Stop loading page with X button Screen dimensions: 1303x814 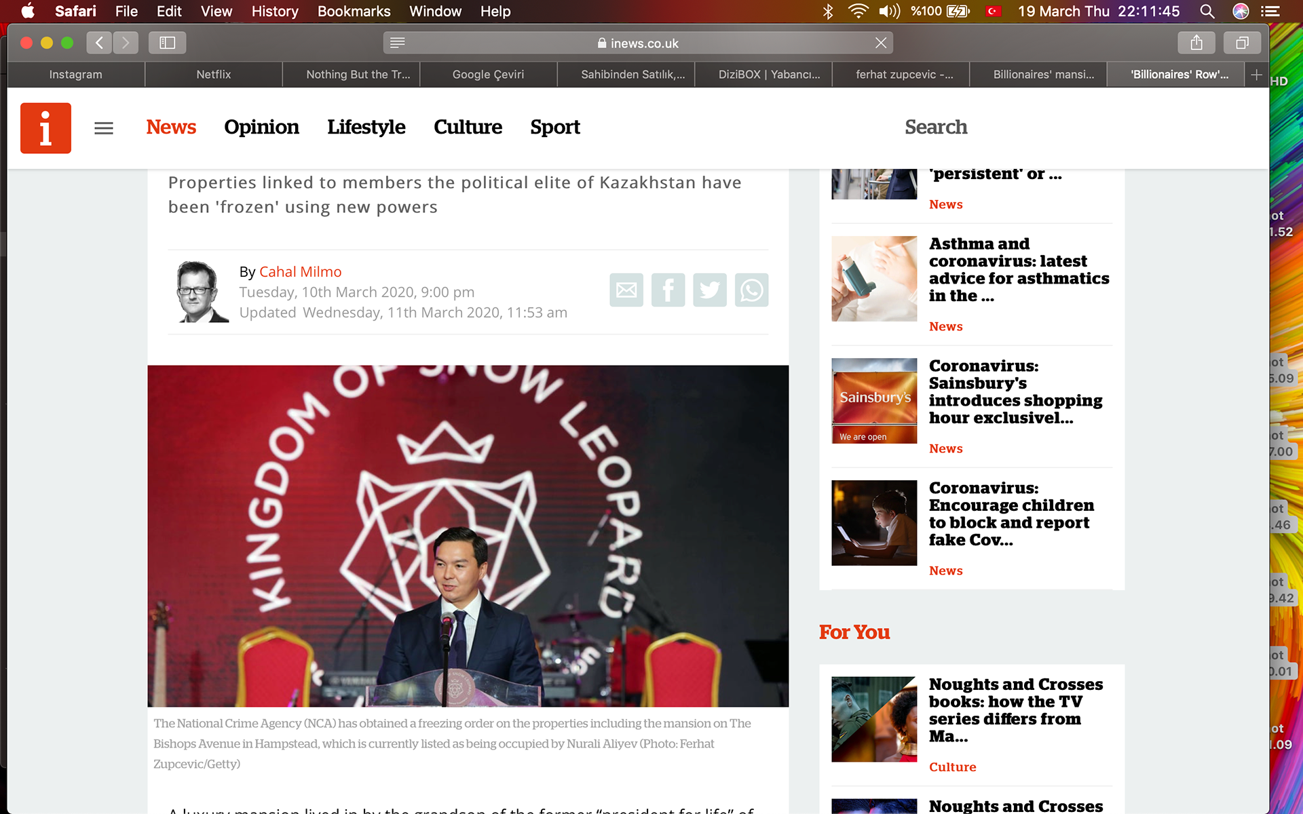[881, 43]
